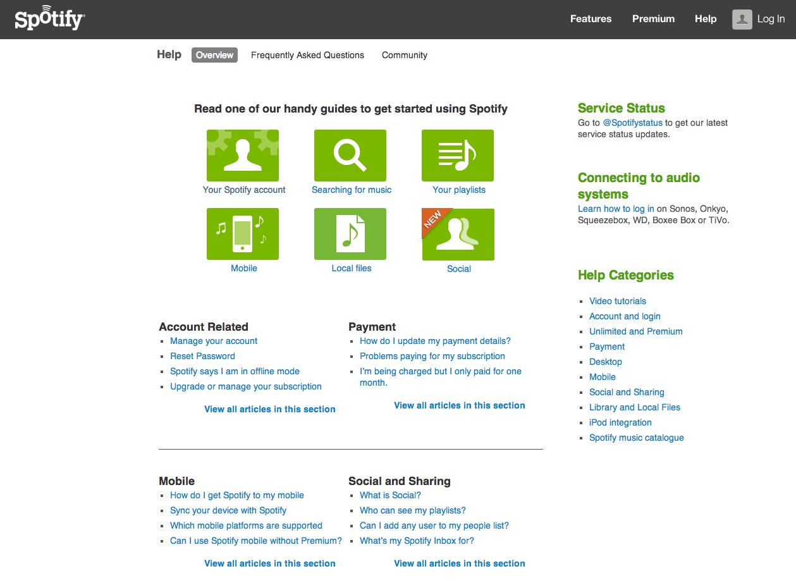Click the Service Status heading
The width and height of the screenshot is (796, 583).
pos(621,108)
